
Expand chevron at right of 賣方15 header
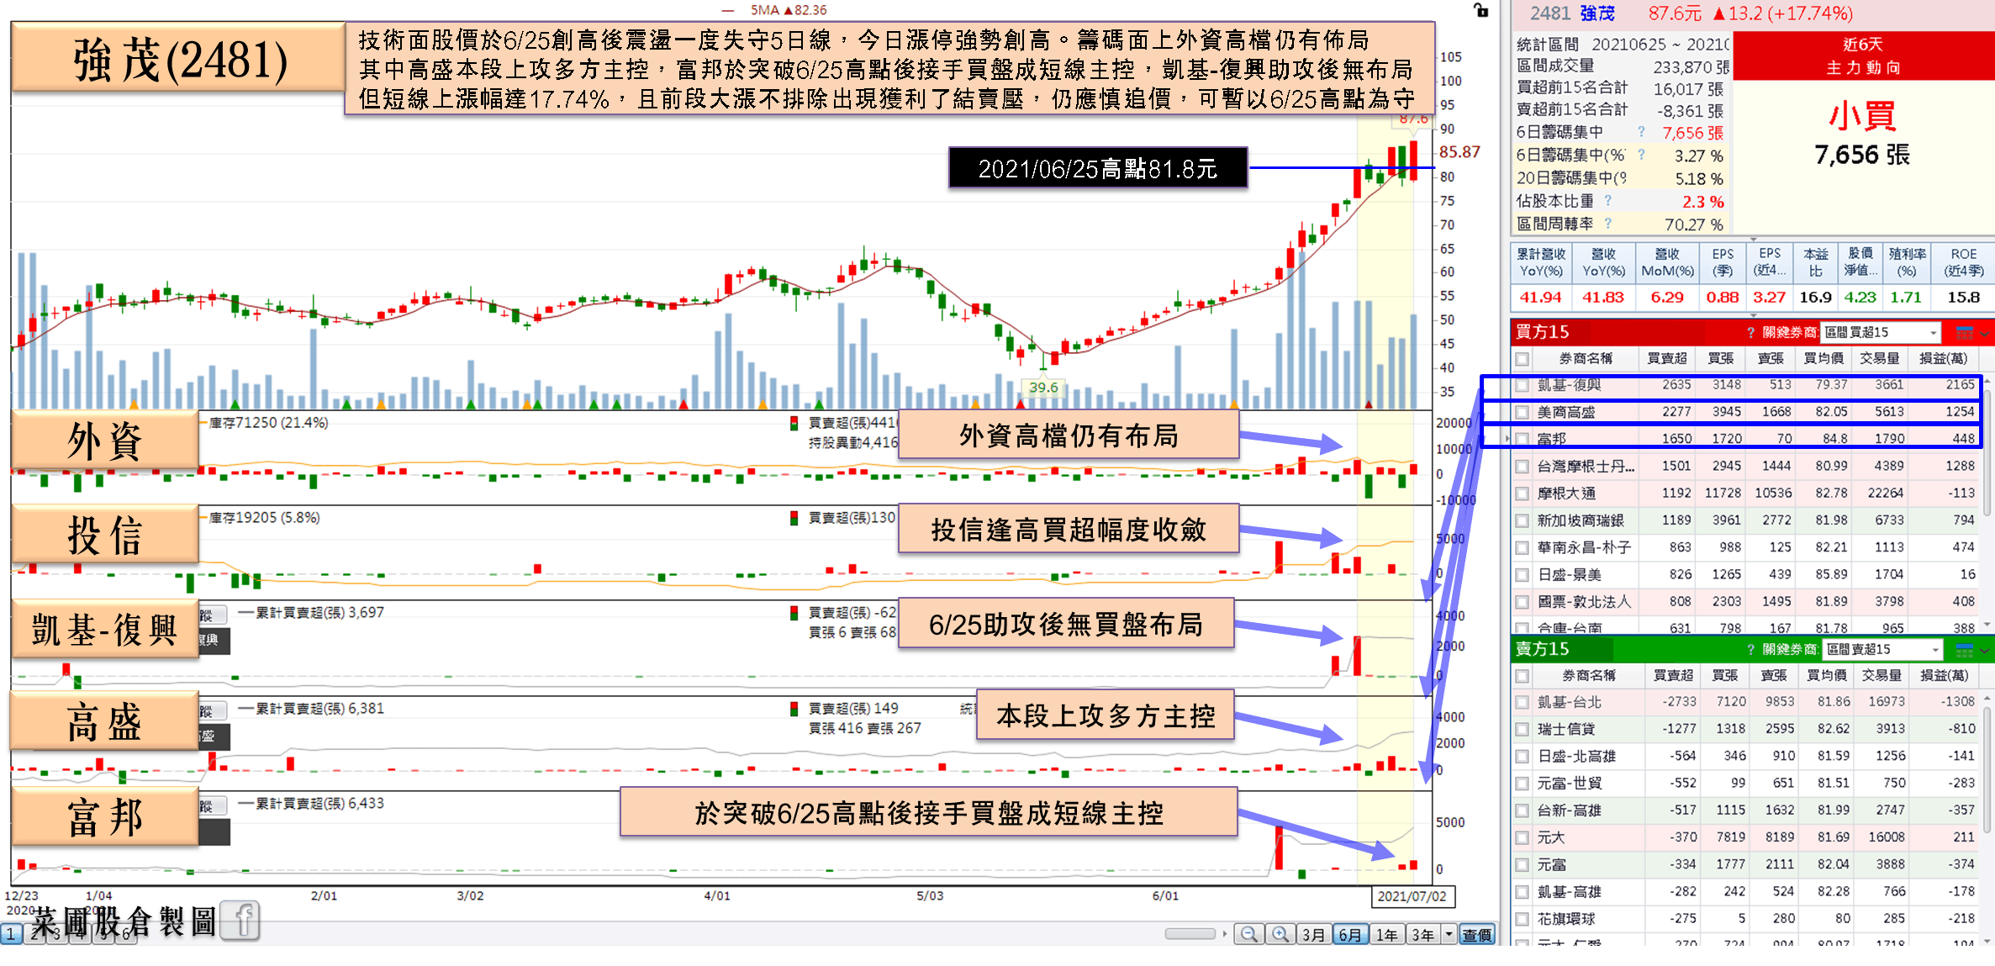pos(1985,650)
